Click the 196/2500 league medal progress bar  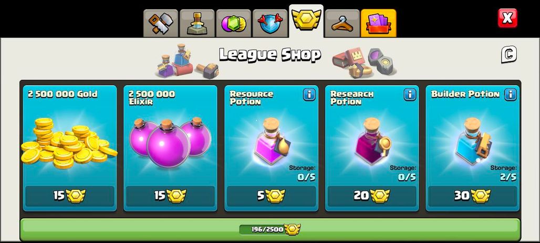(x=270, y=229)
